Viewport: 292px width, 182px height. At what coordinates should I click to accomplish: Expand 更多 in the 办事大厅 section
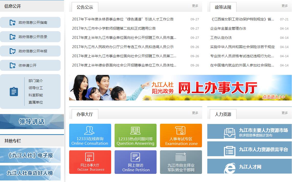tap(195, 113)
